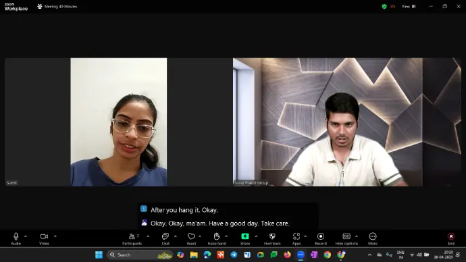Screen dimensions: 466x262
Task: Open the Chat panel
Action: coord(165,239)
